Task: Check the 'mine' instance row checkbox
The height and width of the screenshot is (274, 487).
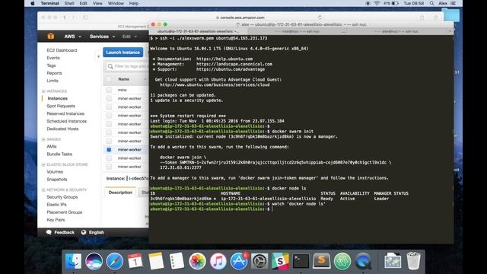Action: (x=109, y=90)
